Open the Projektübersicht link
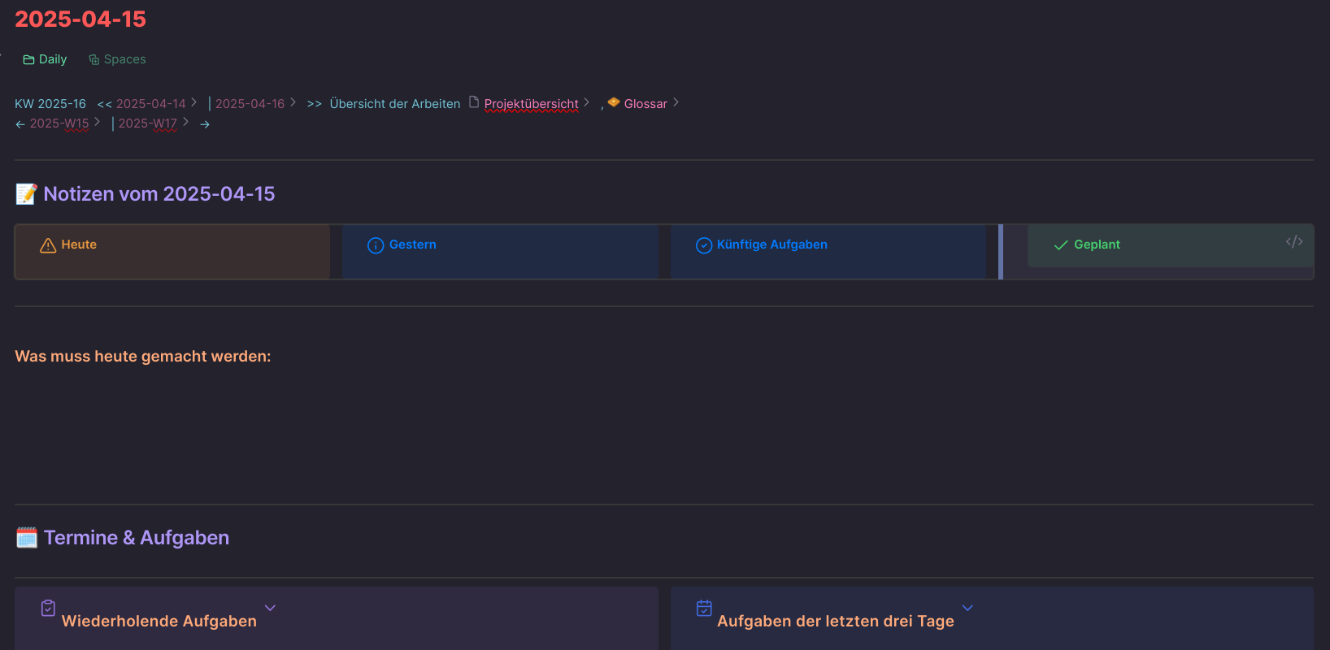This screenshot has width=1330, height=650. pyautogui.click(x=531, y=104)
